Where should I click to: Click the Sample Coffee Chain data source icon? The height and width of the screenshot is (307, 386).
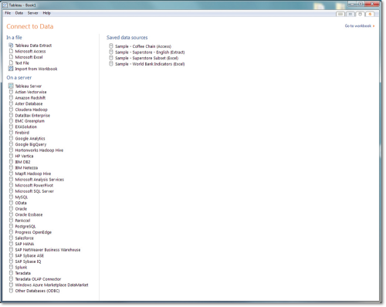coord(111,46)
